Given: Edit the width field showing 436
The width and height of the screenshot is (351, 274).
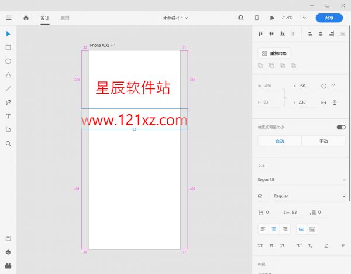Looking at the screenshot, I should (x=272, y=86).
